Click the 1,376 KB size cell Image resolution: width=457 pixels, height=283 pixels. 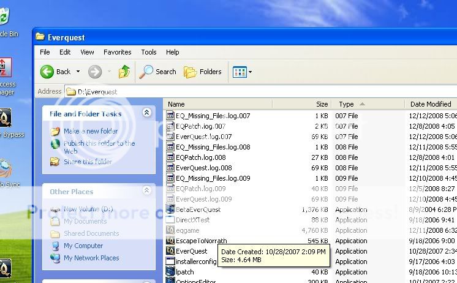coord(315,209)
